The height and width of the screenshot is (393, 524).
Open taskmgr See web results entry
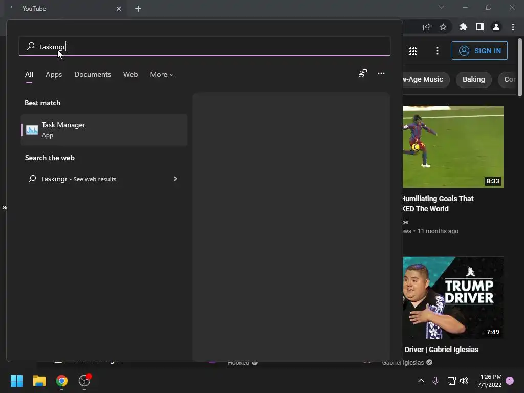coord(104,179)
